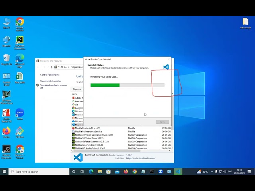255x191 pixels.
Task: Select the Zoom desktop shortcut
Action: coord(20,114)
